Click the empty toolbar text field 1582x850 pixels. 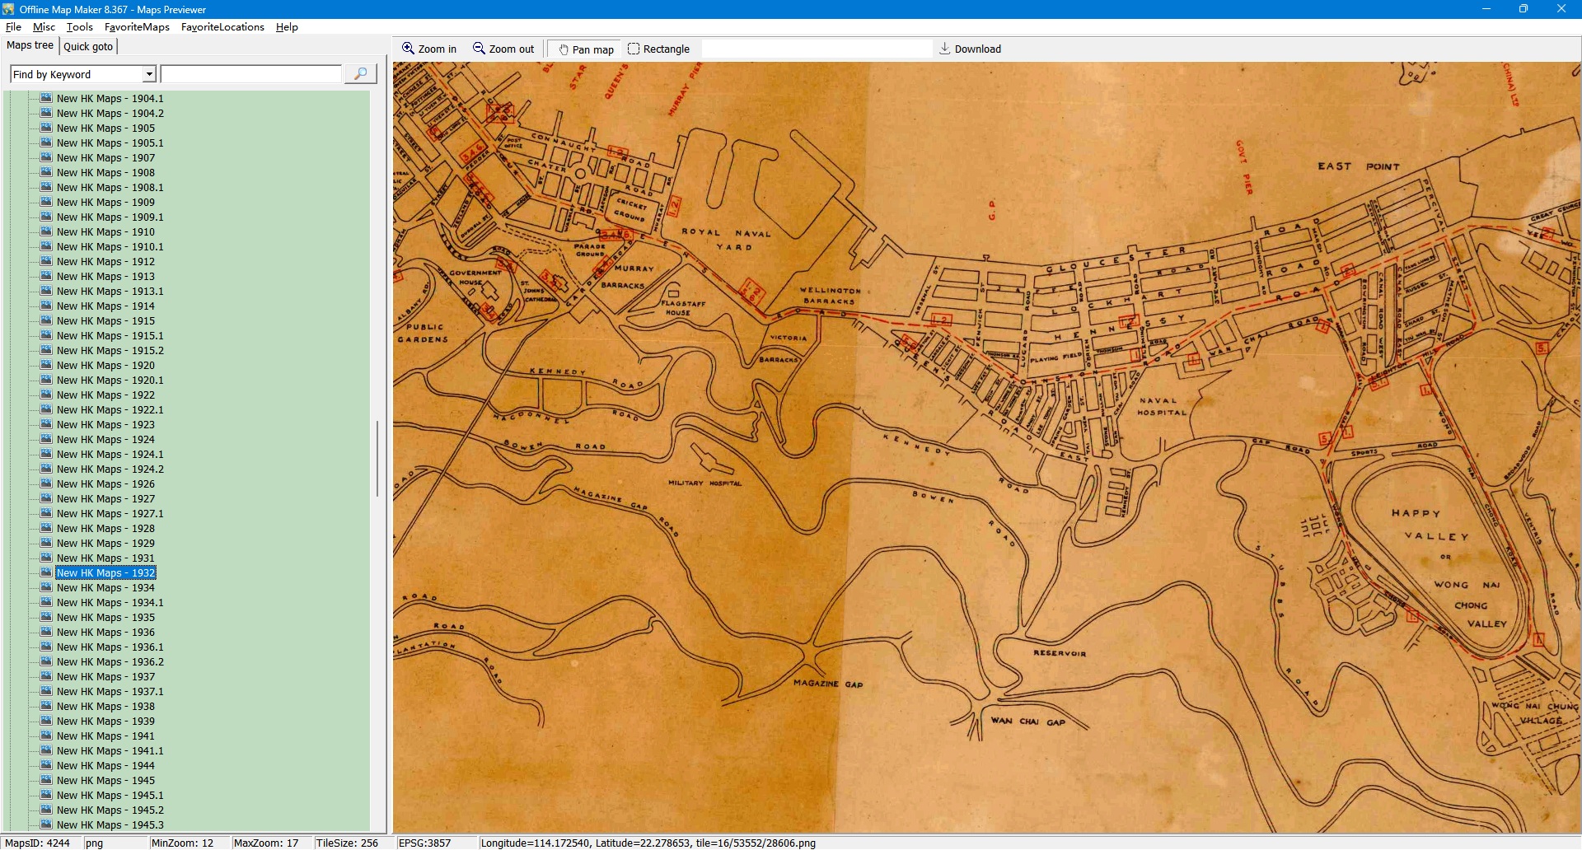pos(816,49)
